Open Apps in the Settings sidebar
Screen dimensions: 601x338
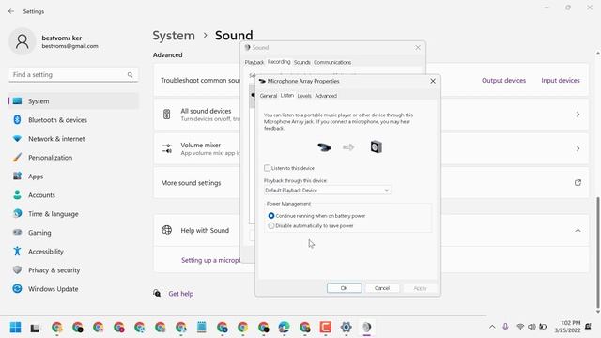[73, 177]
